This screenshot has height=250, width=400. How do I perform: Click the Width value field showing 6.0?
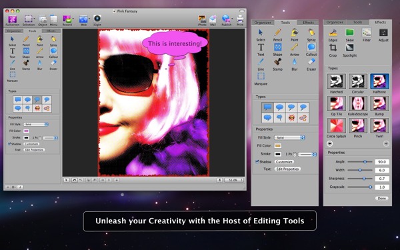click(382, 170)
